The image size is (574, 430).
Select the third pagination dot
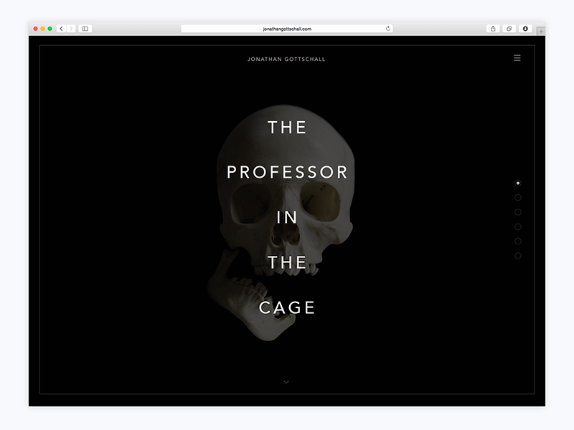click(x=517, y=211)
